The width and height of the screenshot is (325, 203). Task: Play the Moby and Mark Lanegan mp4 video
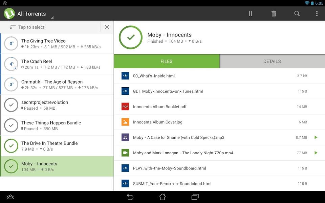click(x=316, y=153)
